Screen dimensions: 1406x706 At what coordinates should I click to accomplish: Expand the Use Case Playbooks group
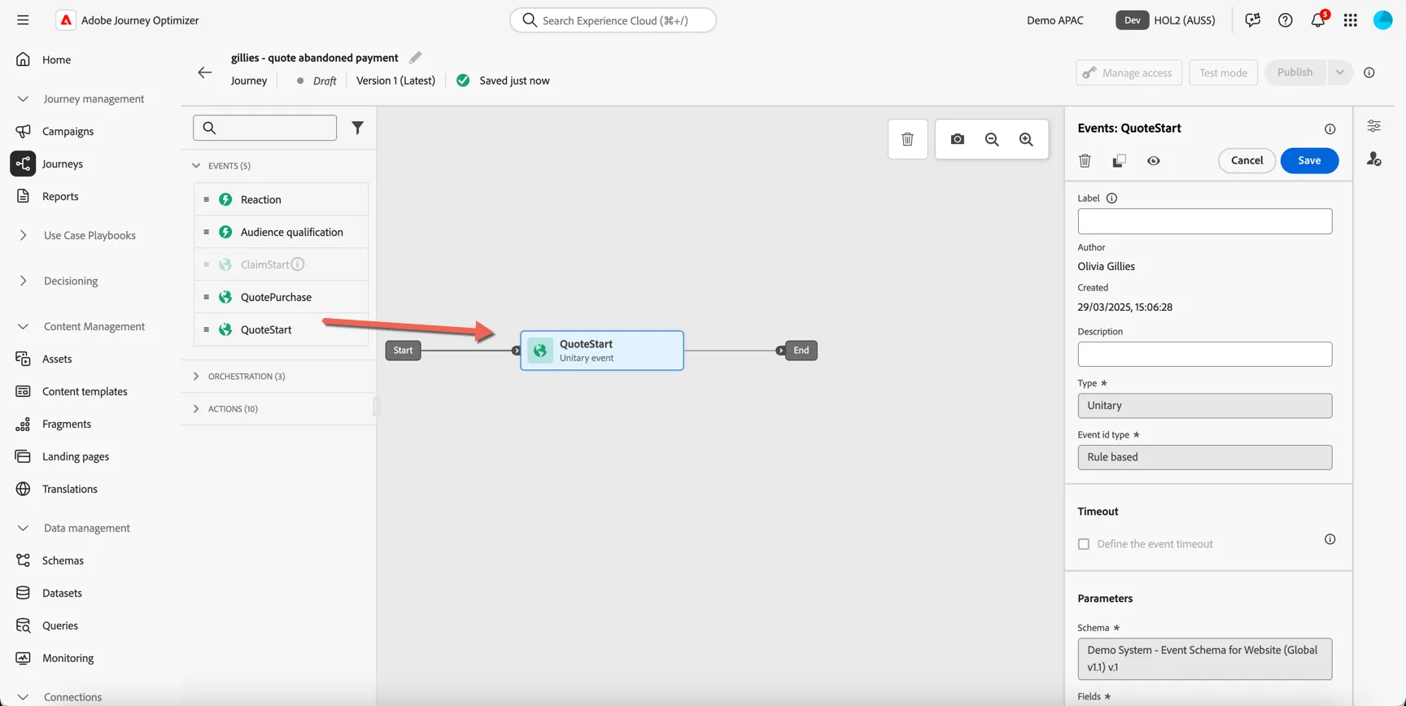(23, 236)
